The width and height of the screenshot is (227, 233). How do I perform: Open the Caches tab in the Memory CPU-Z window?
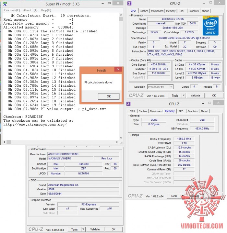click(x=143, y=111)
